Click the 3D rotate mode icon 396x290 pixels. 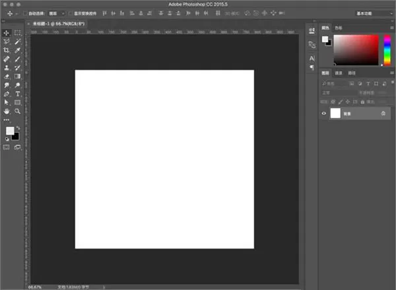[247, 13]
